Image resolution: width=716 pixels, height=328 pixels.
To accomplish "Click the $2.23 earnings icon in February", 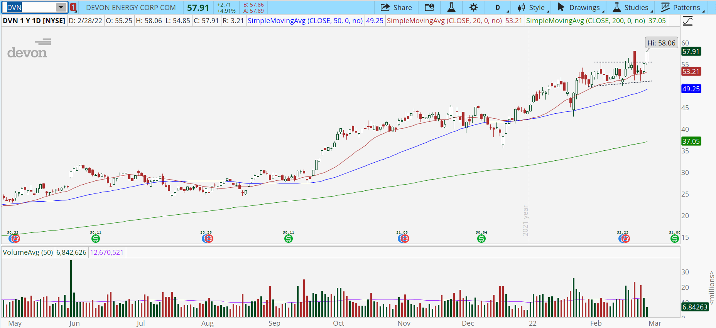I will (x=624, y=239).
